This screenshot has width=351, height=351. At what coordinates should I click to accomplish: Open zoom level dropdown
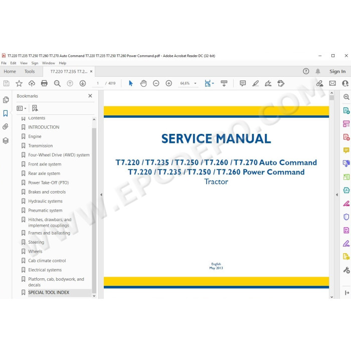[196, 83]
